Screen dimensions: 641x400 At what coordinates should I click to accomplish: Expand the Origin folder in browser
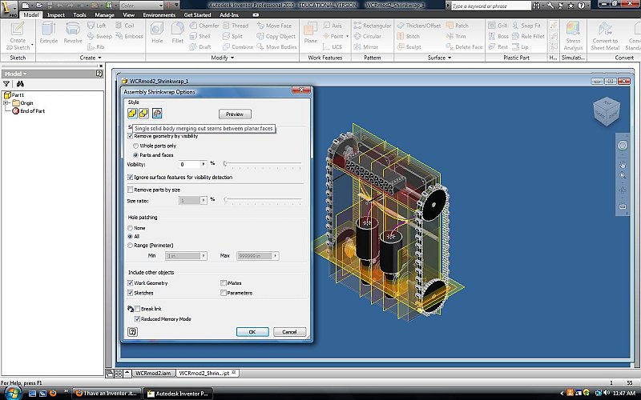click(6, 103)
